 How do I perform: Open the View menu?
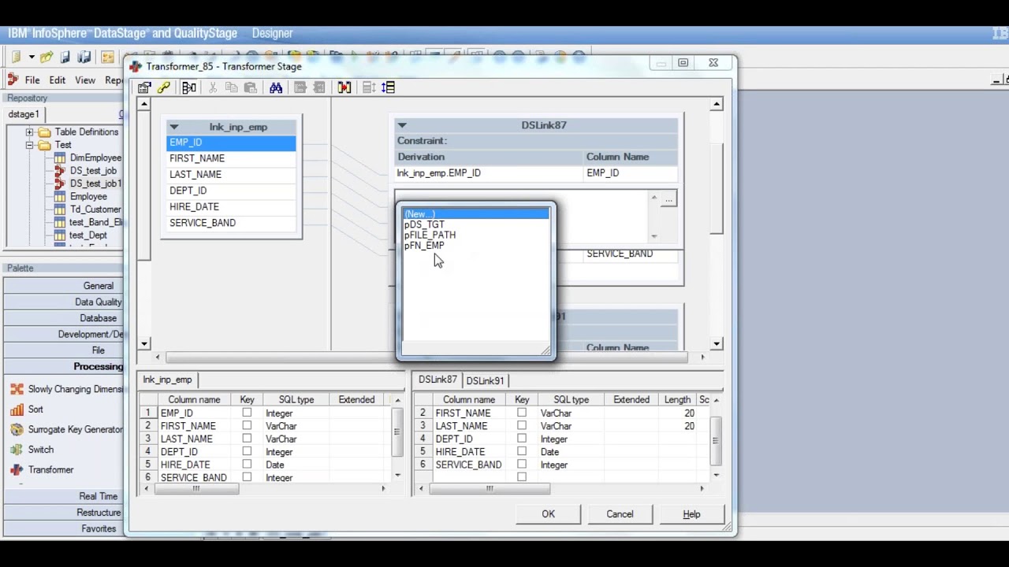(x=85, y=80)
